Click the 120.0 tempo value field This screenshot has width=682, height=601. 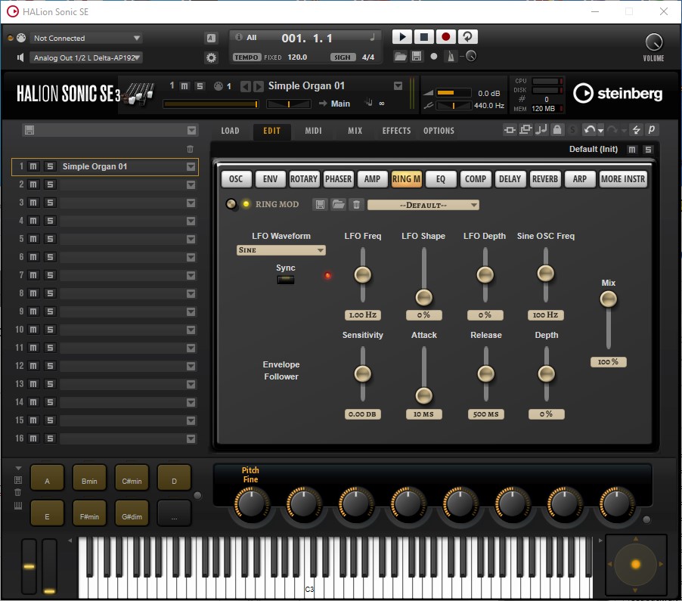[x=297, y=57]
